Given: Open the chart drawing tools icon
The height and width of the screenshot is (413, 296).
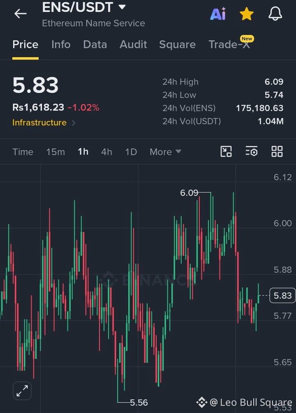Looking at the screenshot, I should pos(226,151).
